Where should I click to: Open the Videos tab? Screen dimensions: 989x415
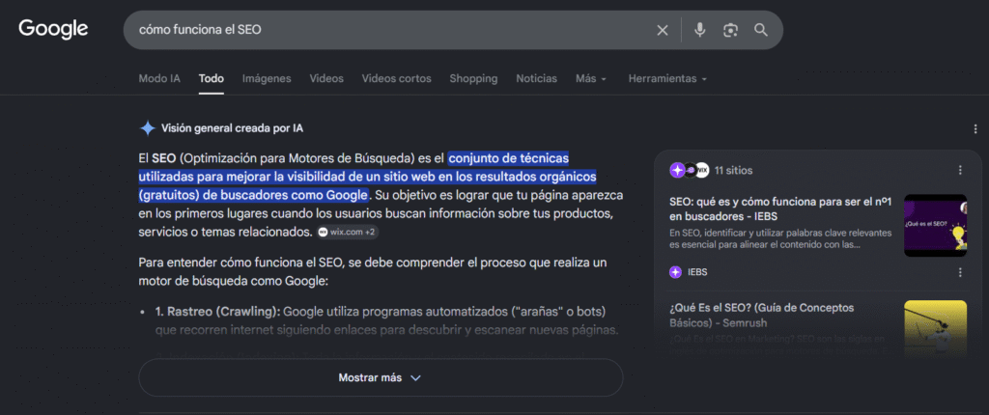(326, 79)
